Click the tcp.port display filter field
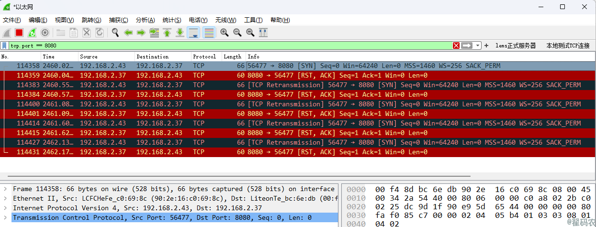The height and width of the screenshot is (227, 596). [x=230, y=45]
